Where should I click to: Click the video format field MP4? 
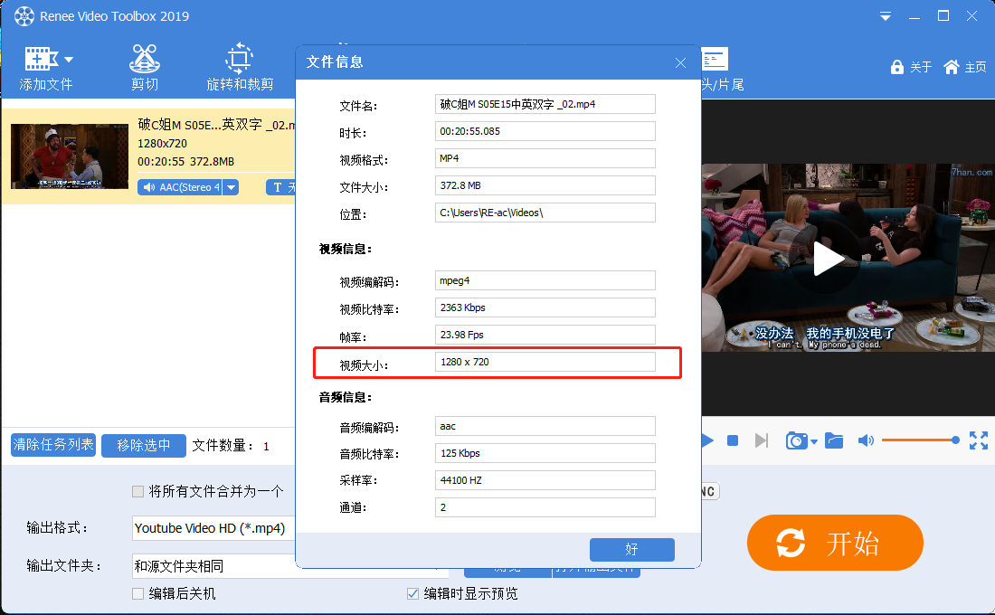545,158
